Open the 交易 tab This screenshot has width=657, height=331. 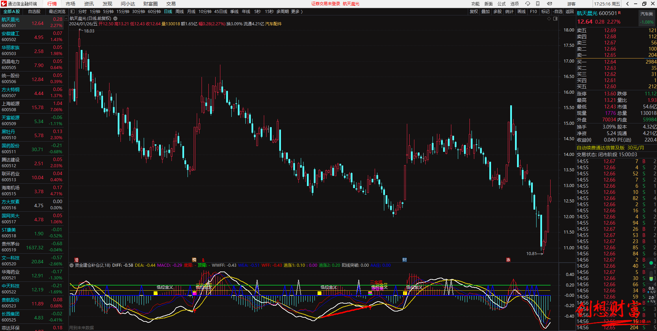click(171, 4)
